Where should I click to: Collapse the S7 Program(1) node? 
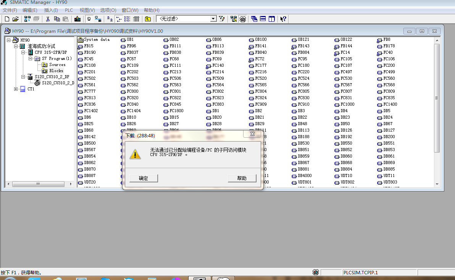tap(31, 58)
